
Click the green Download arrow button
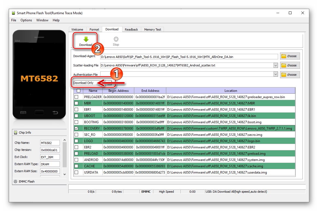click(86, 39)
